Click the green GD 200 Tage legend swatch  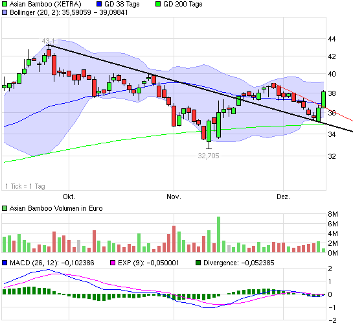(158, 4)
